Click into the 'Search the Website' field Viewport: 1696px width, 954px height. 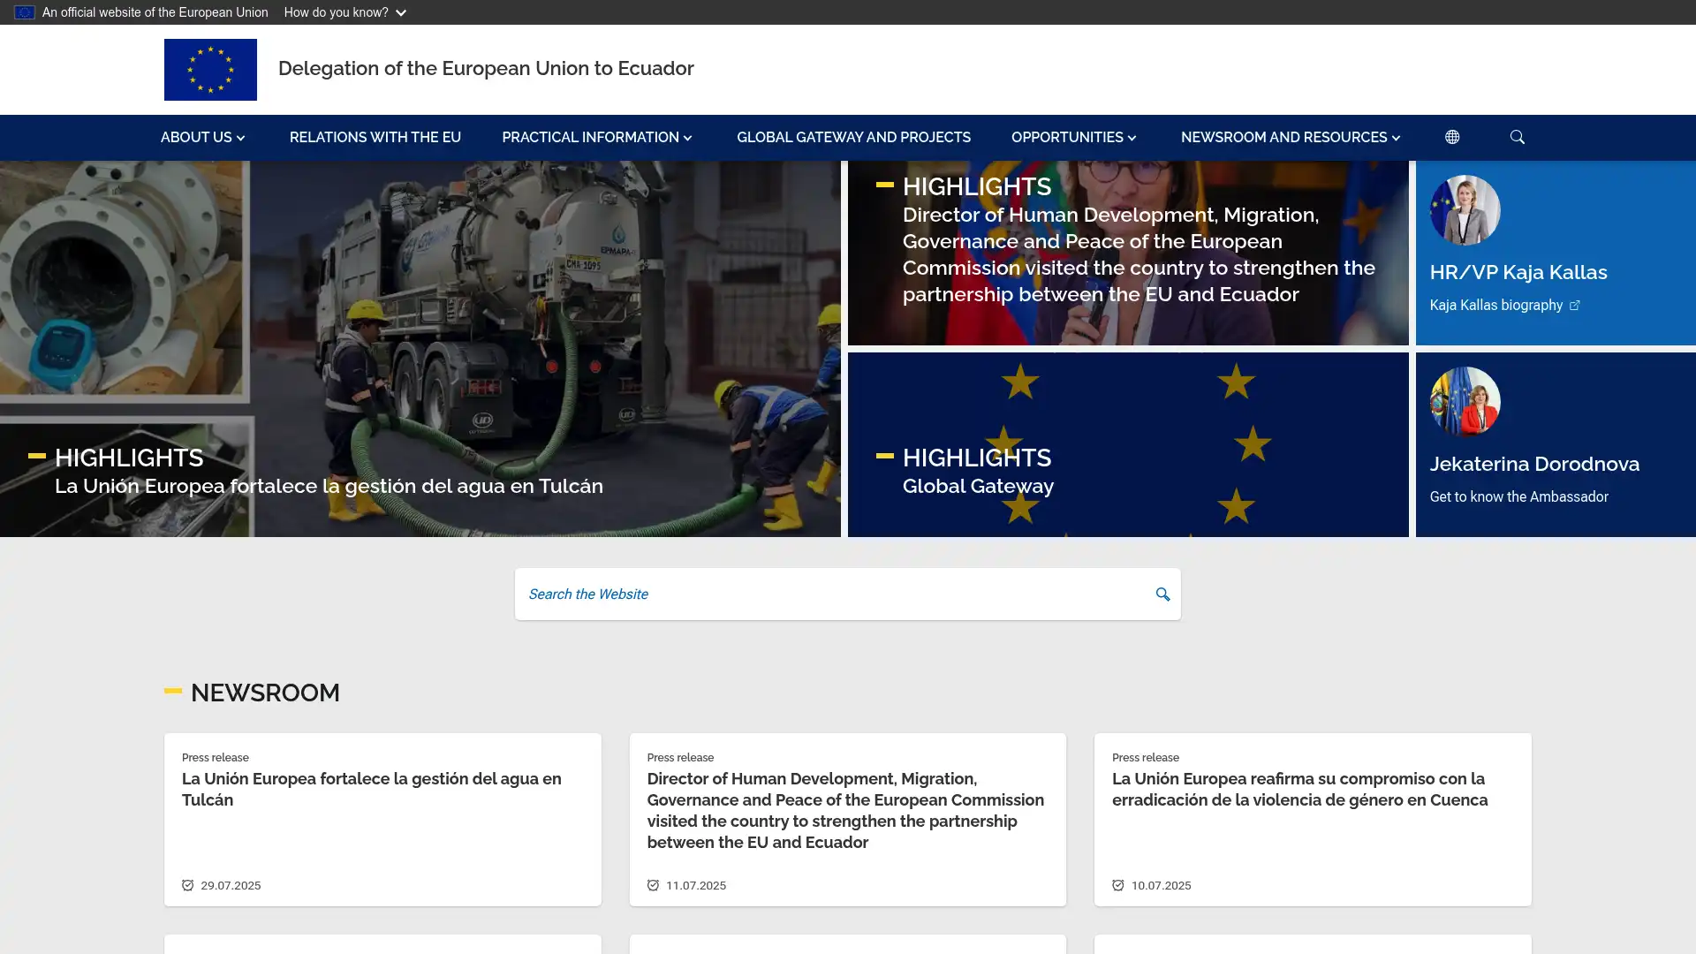[830, 594]
